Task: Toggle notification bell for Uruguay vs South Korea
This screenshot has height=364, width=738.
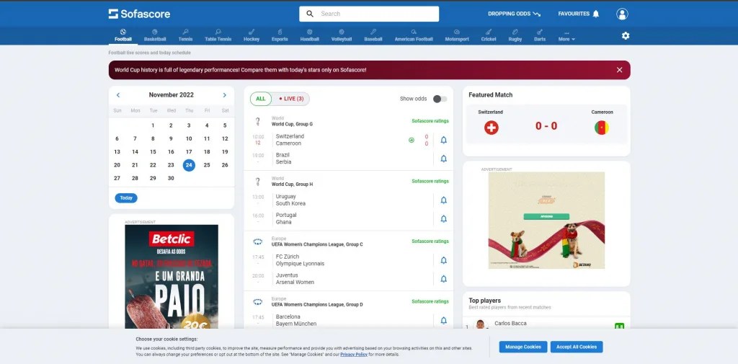Action: [443, 200]
